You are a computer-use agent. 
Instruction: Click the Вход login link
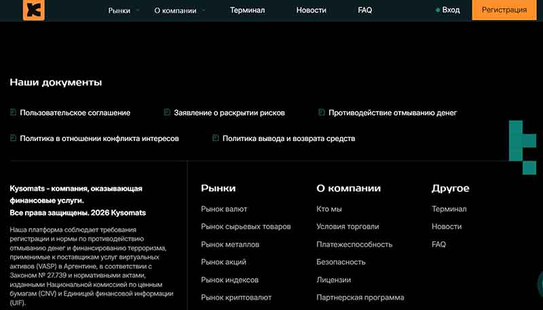pos(451,10)
